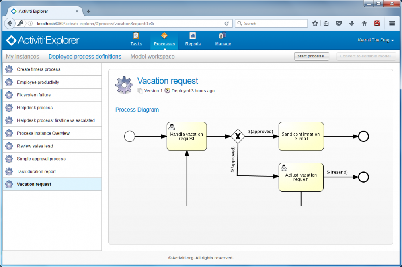
Task: Open the downloads arrow icon
Action: coord(351,24)
